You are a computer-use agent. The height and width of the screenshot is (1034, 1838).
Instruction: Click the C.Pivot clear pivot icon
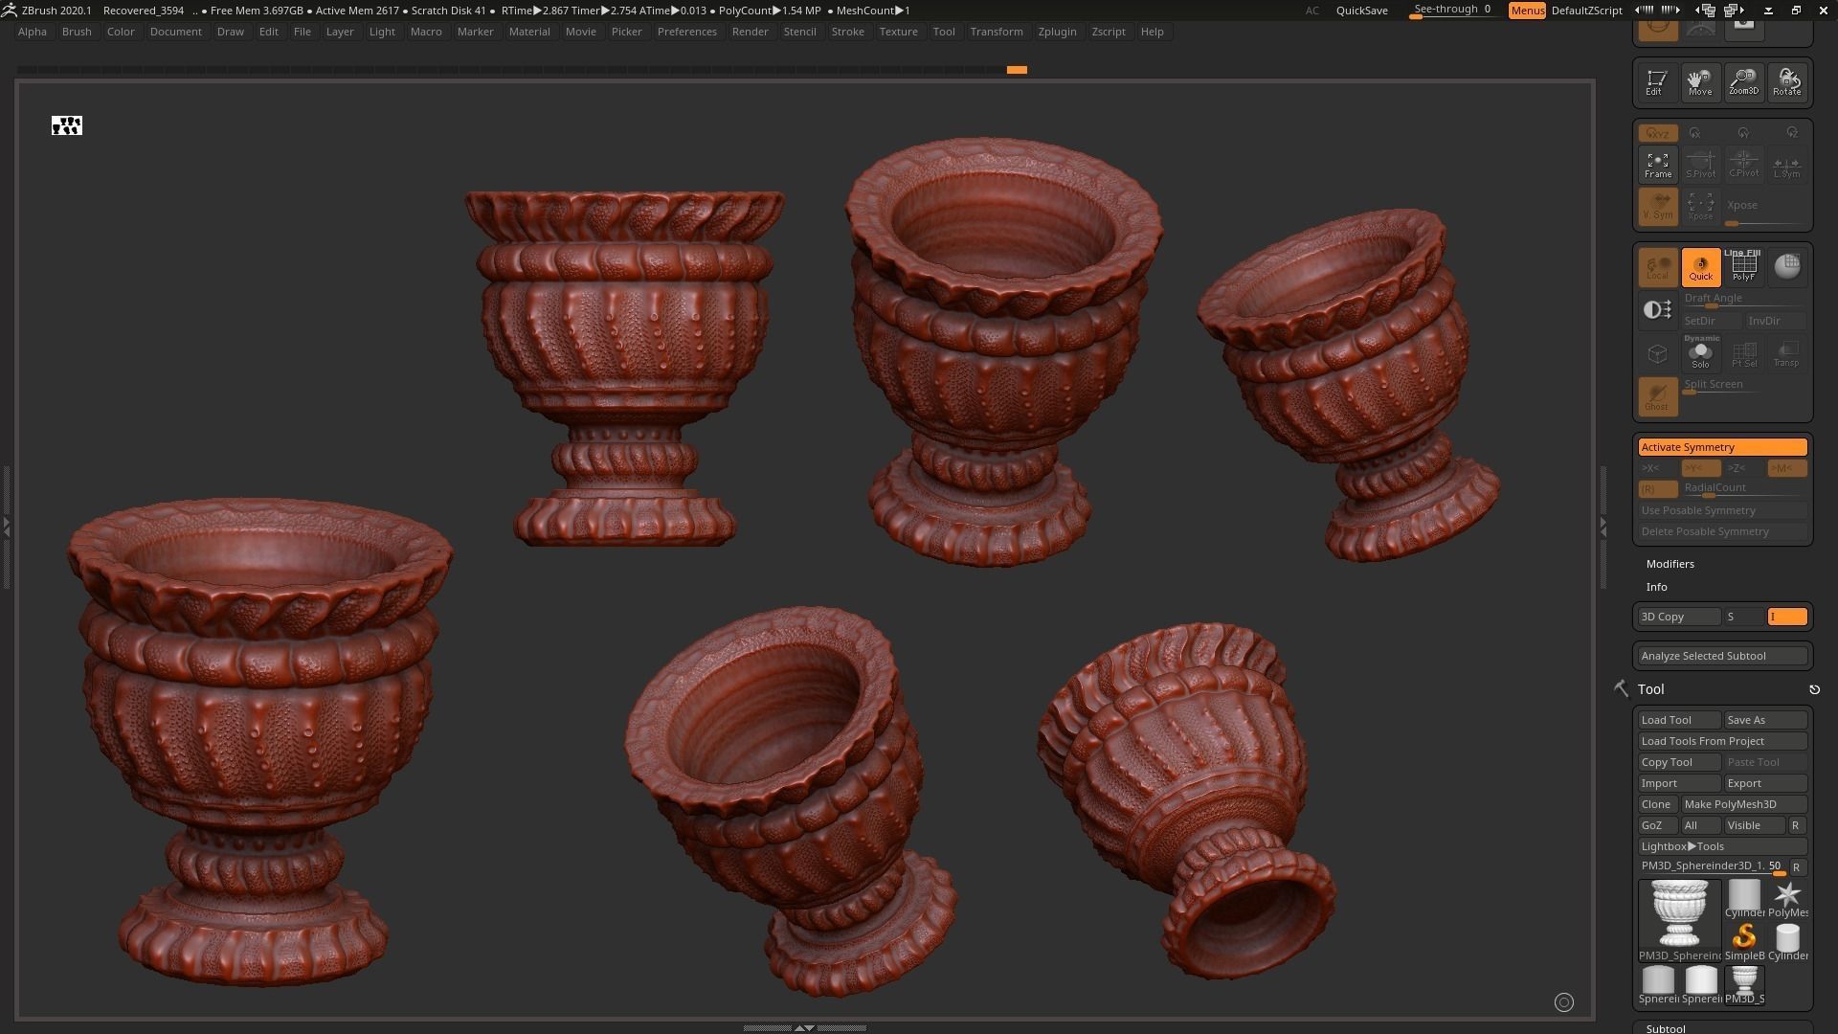pos(1743,165)
